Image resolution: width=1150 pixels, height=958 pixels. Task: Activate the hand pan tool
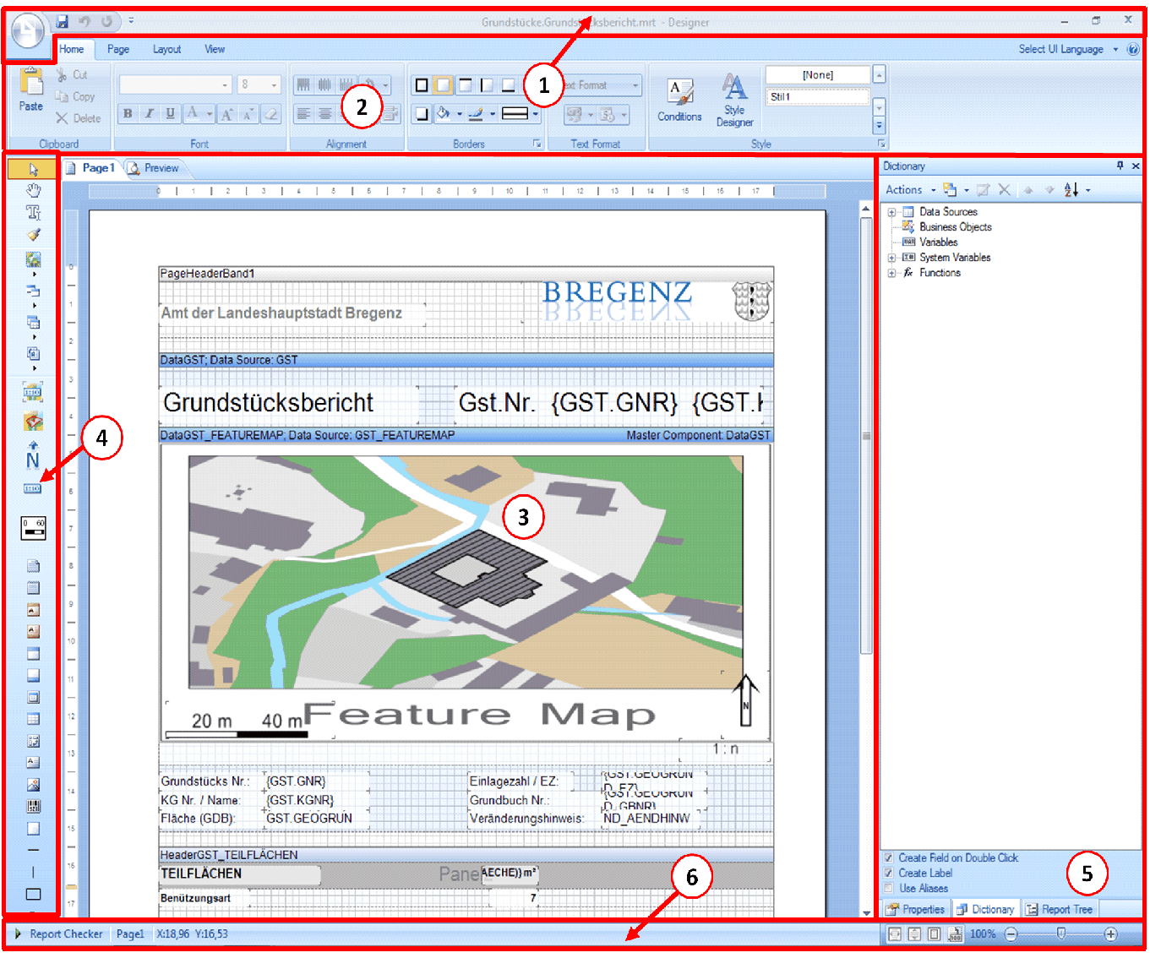[x=32, y=190]
